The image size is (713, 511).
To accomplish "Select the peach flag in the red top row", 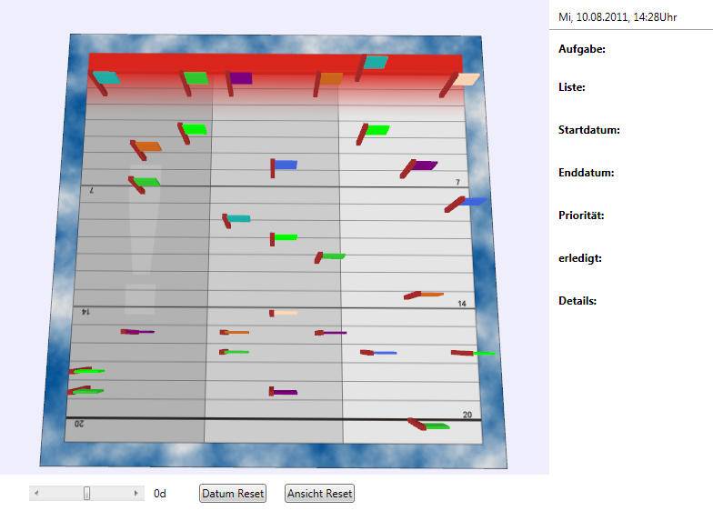I will 467,80.
